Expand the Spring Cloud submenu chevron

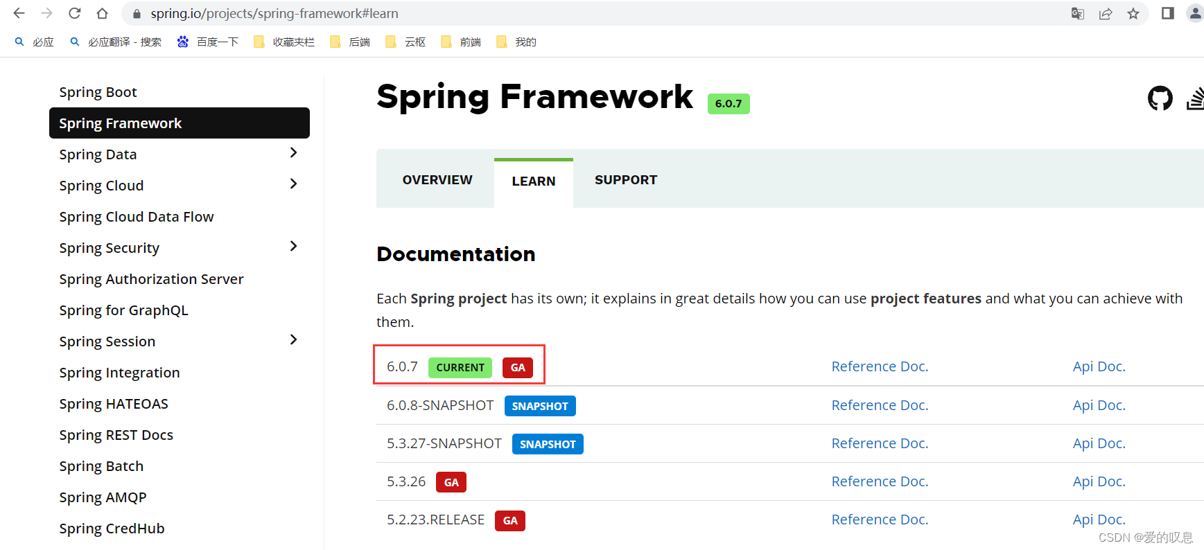(293, 184)
